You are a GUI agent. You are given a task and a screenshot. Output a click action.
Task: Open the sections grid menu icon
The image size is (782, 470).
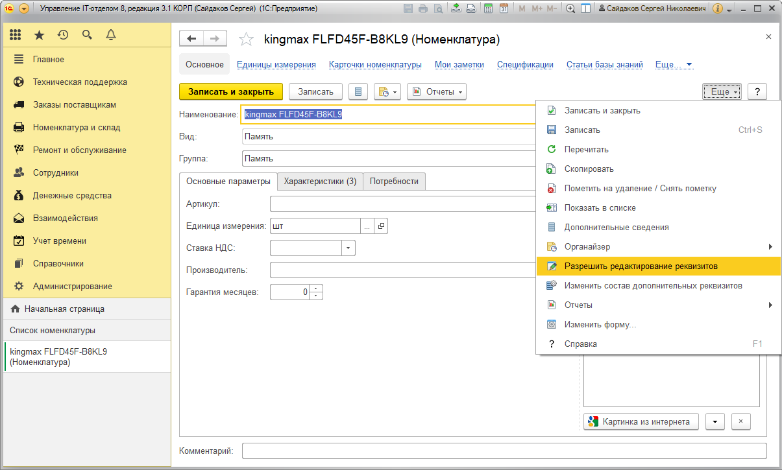tap(16, 35)
